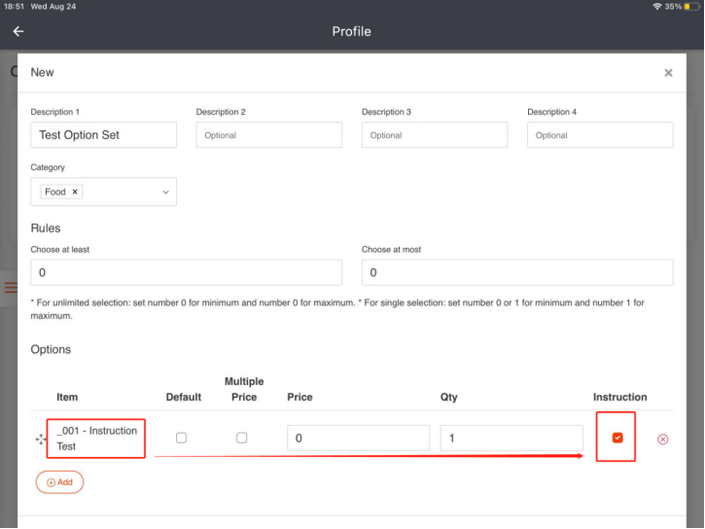Toggle the Multiple Price checkbox
Screen dimensions: 705x529
[242, 439]
